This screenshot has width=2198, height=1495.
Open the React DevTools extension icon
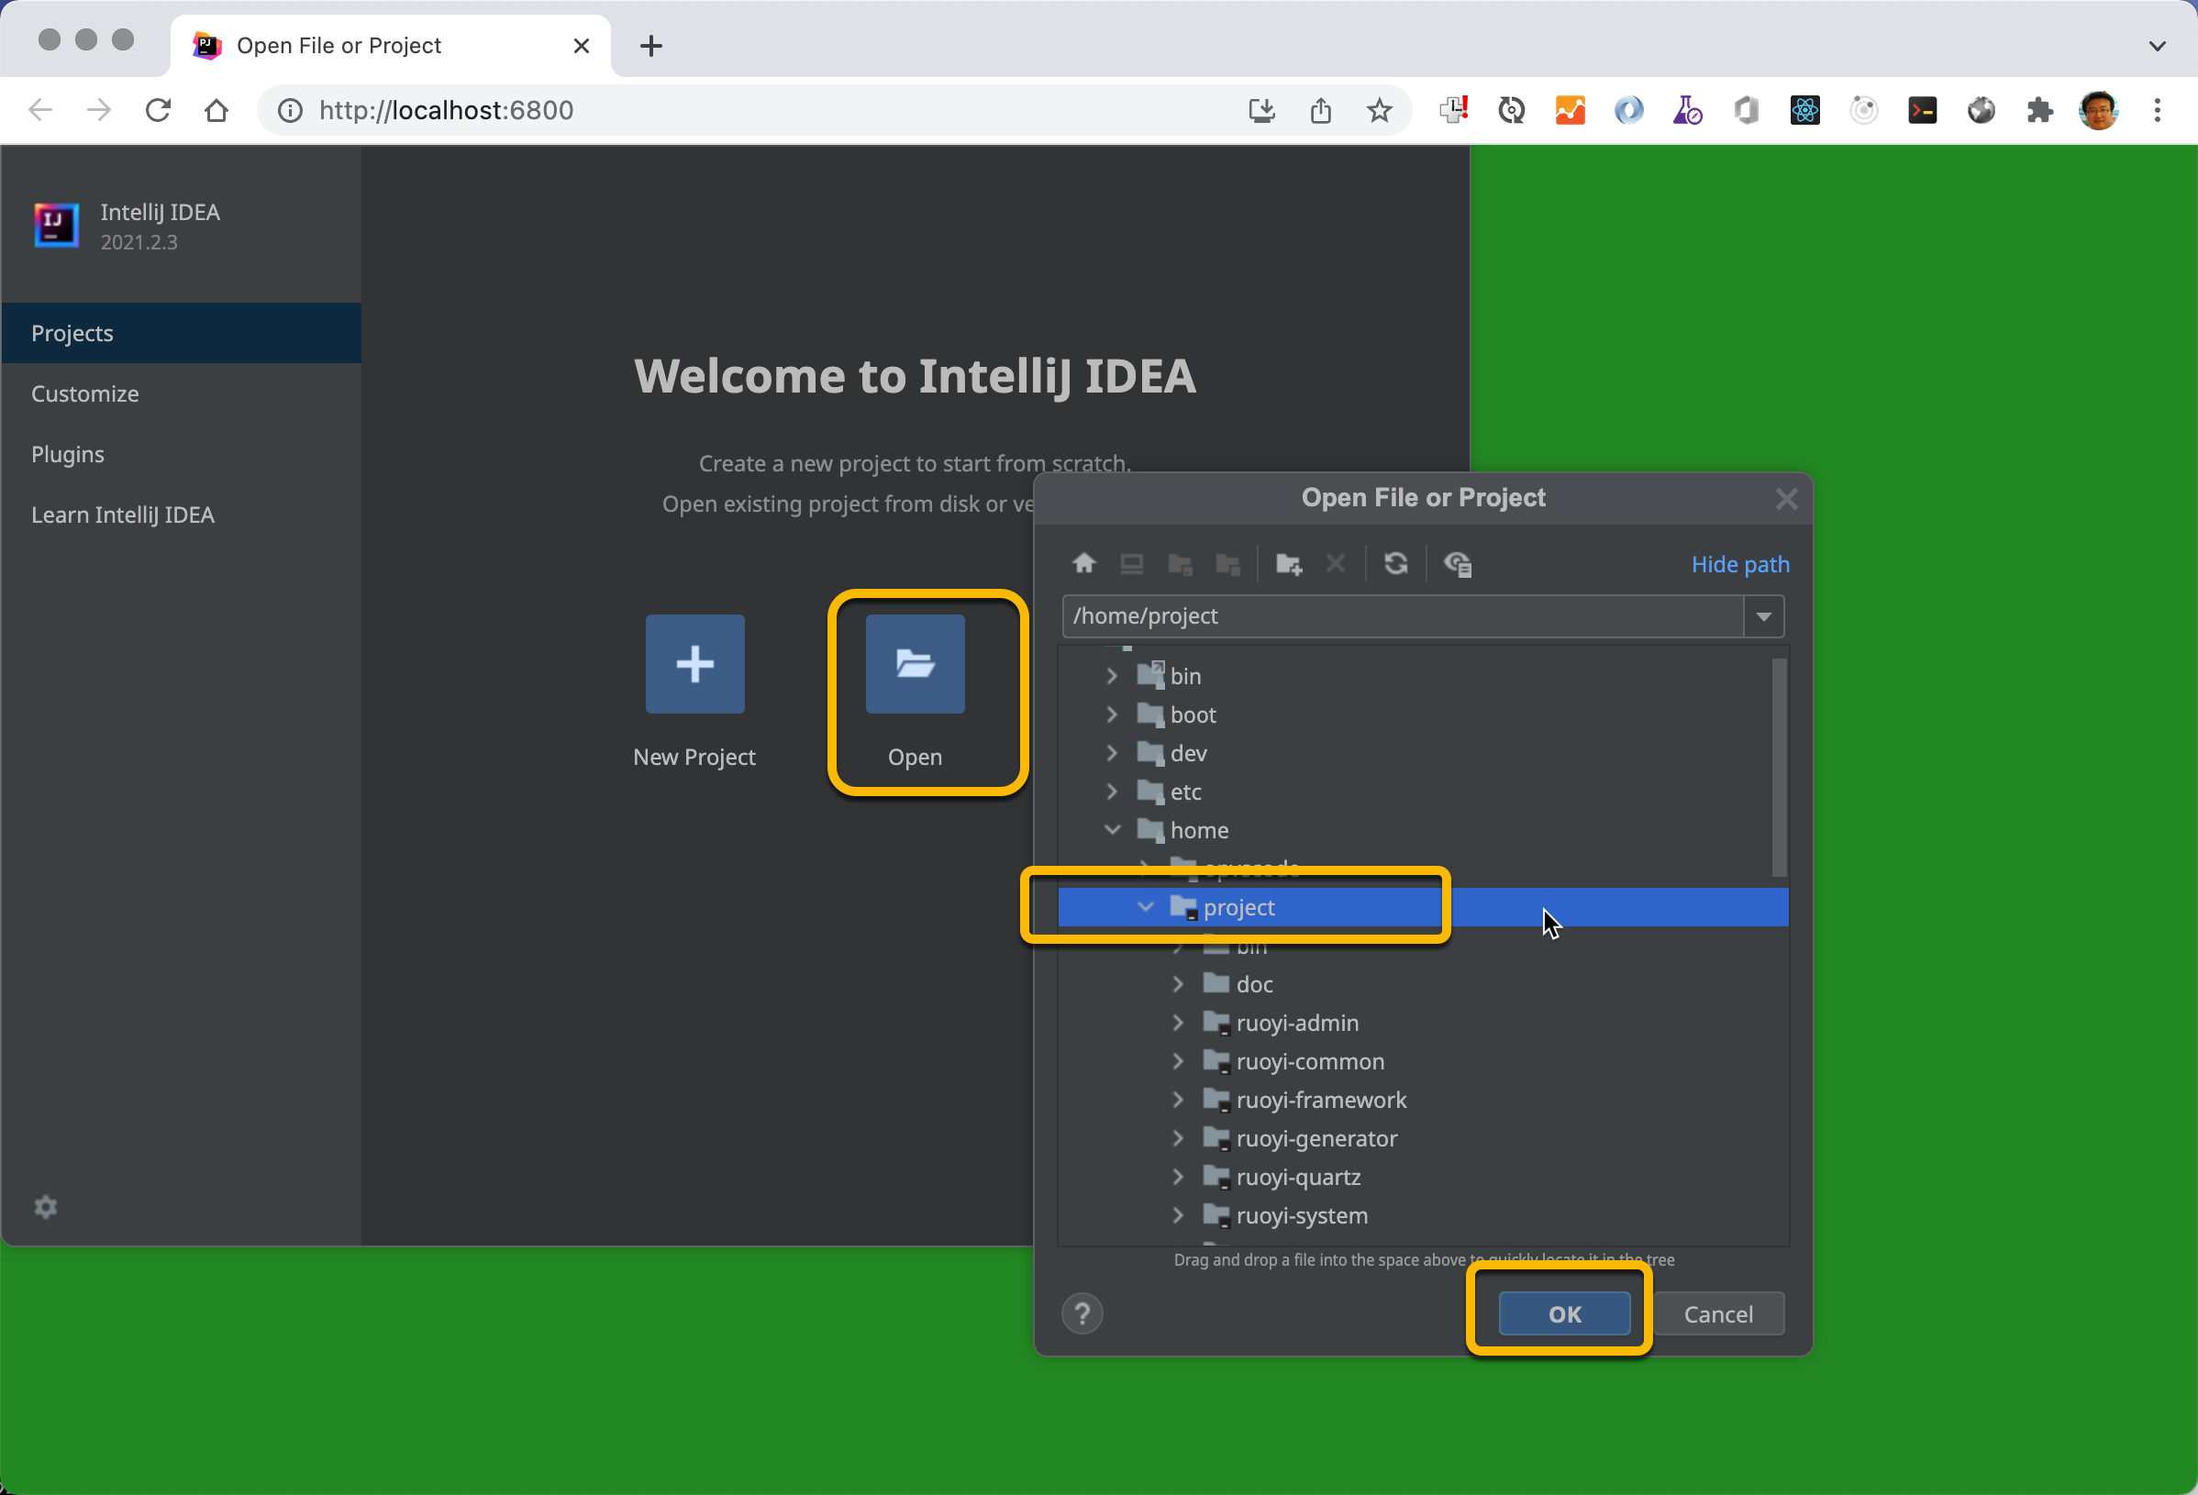pos(1804,111)
